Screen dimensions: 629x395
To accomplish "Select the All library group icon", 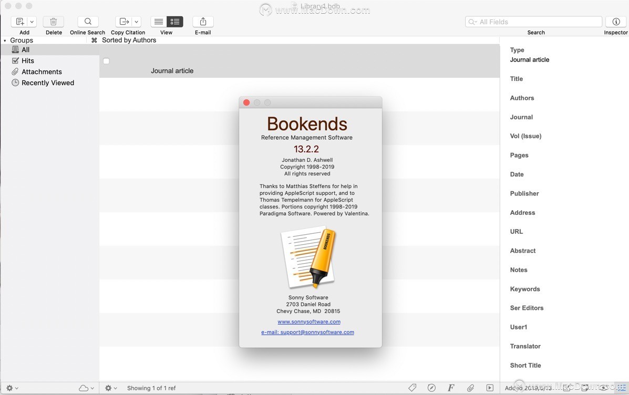I will [x=15, y=49].
